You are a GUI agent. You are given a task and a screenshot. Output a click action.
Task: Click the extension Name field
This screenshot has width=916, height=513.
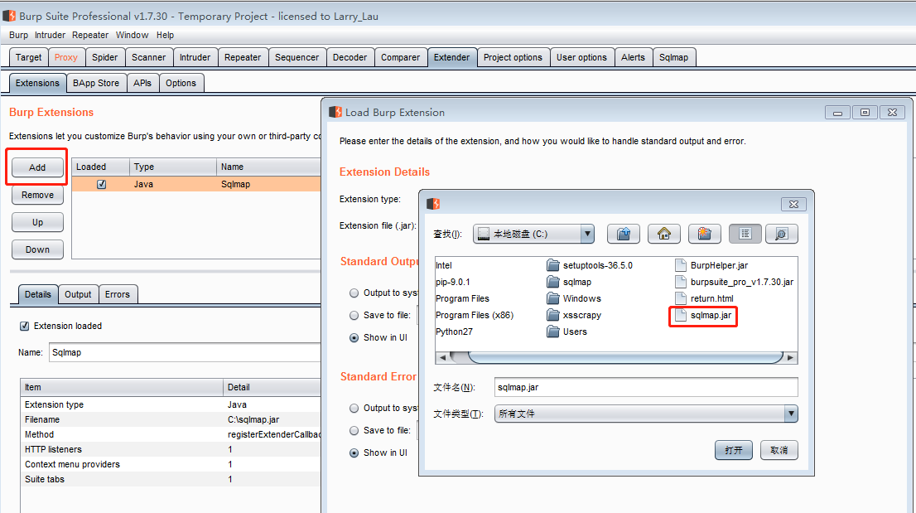(x=185, y=352)
